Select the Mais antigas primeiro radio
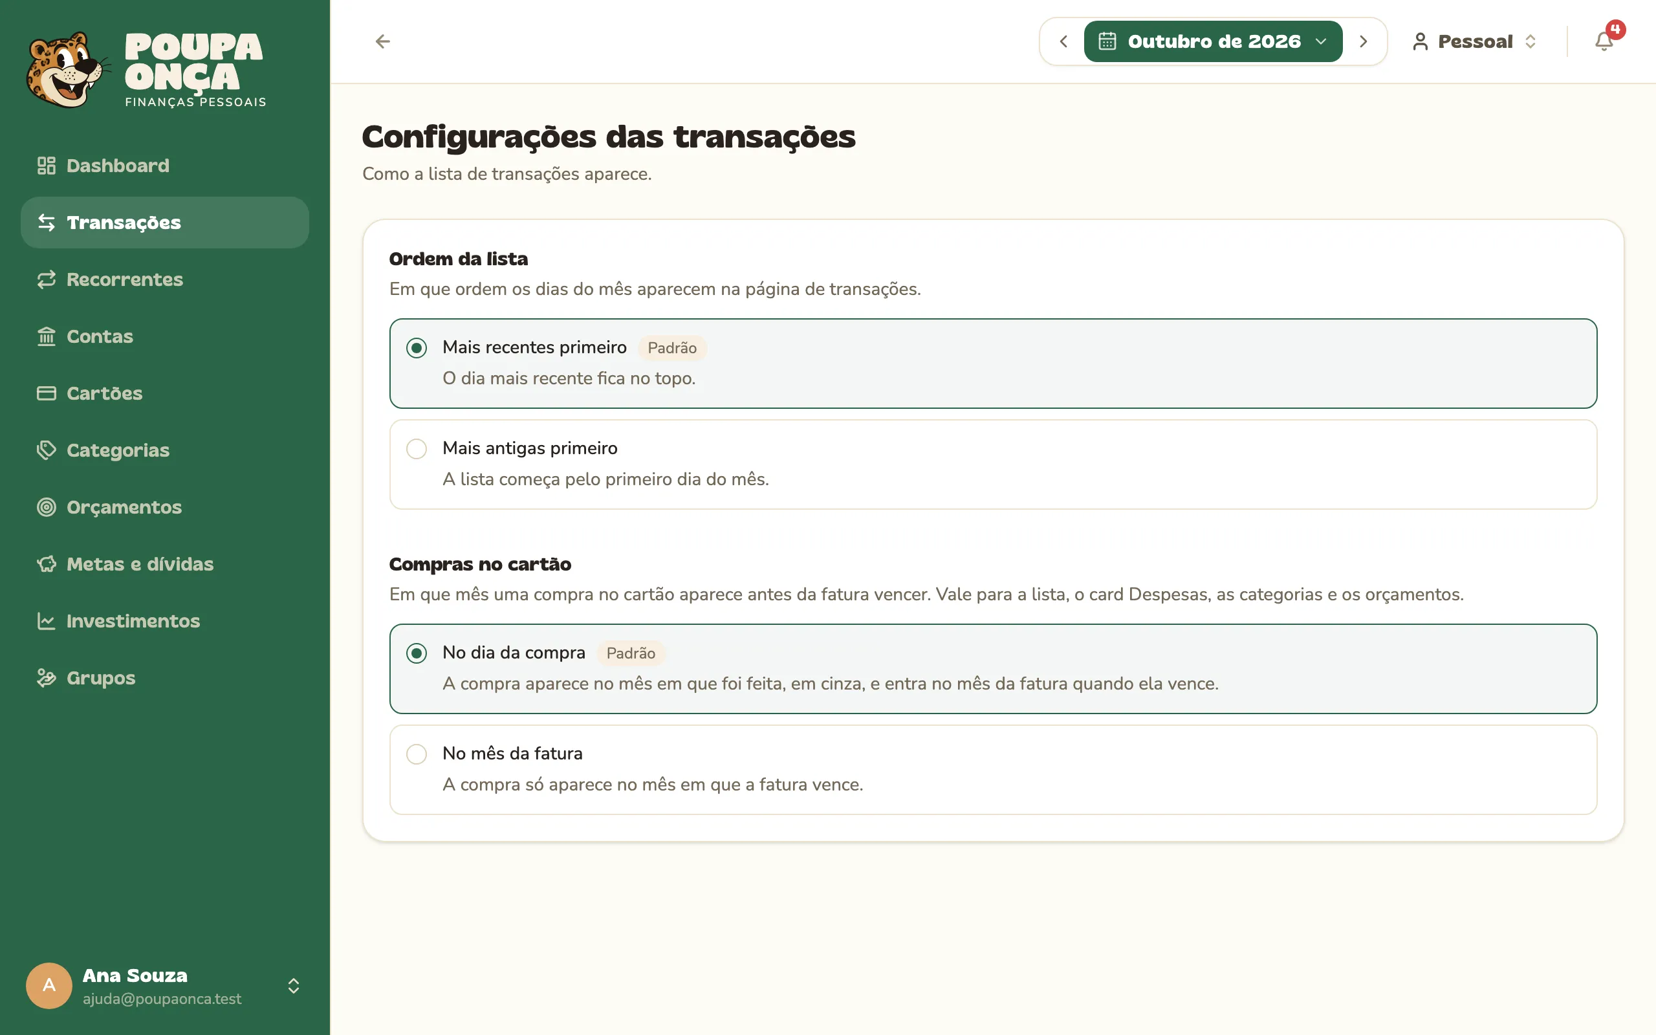 coord(416,449)
